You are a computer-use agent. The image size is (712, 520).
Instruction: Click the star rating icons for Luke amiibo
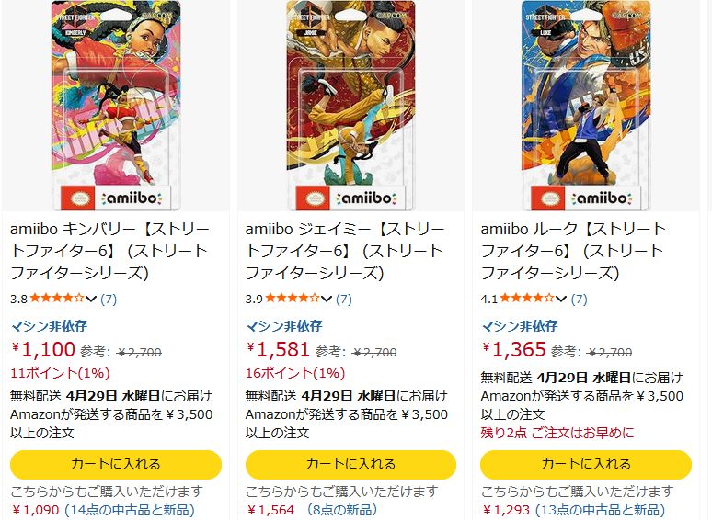click(527, 299)
